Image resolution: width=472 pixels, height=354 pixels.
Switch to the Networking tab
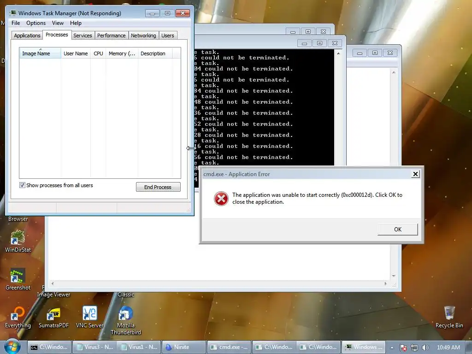click(144, 35)
